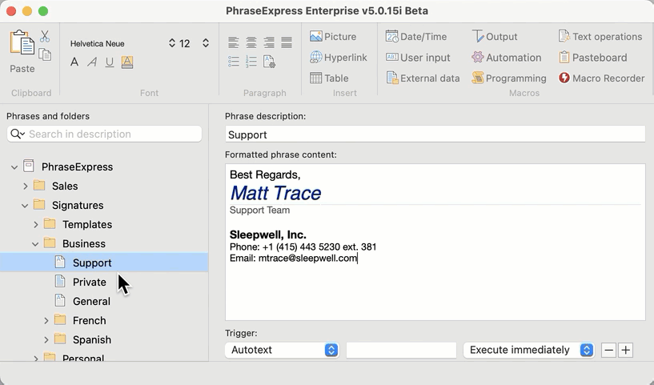Click the plus button to add trigger

click(x=626, y=350)
